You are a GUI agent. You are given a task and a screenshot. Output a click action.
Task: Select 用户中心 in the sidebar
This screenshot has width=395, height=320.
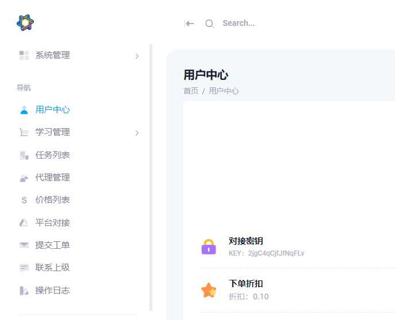(x=52, y=110)
